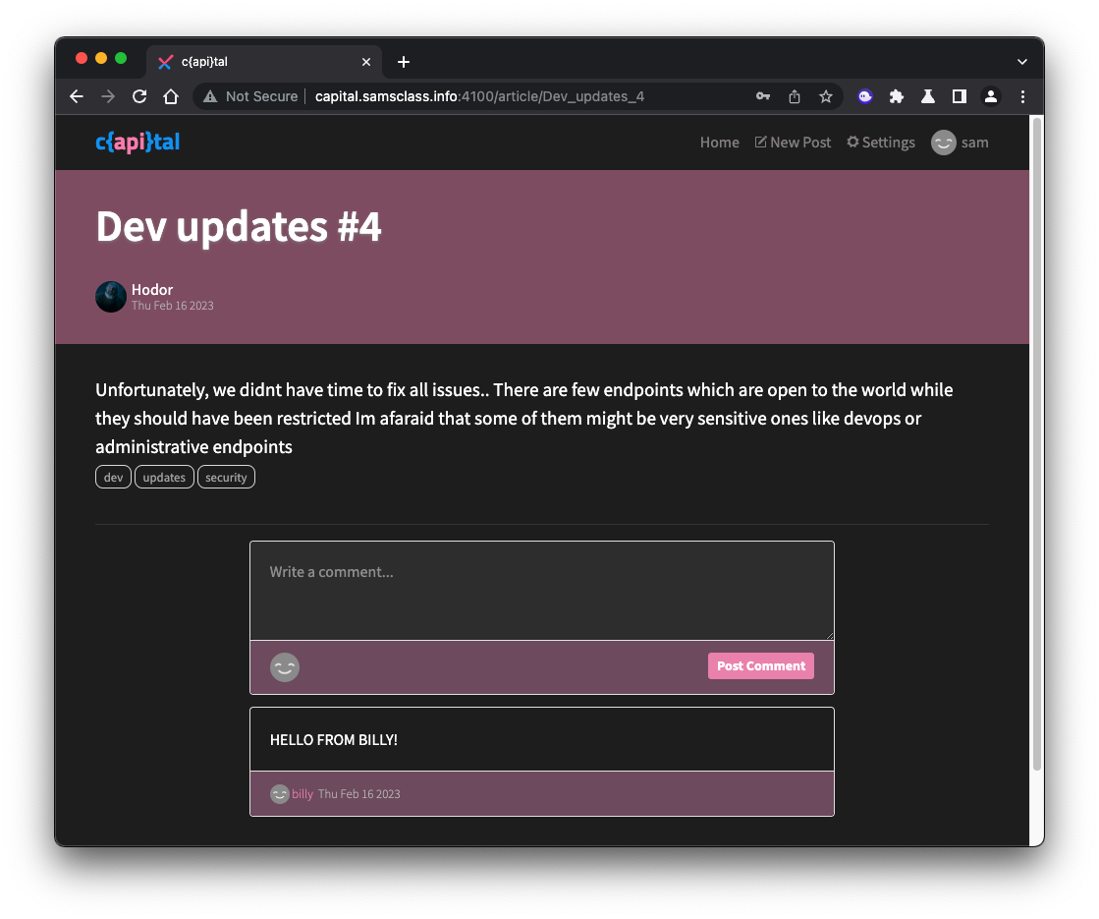Open Settings in the navbar
Image resolution: width=1099 pixels, height=919 pixels.
tap(881, 143)
